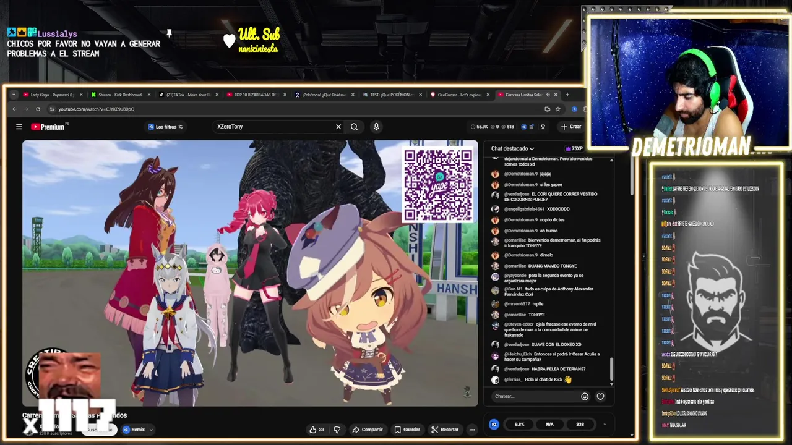Open a new browser tab
Screen dimensions: 792x445
coord(567,95)
